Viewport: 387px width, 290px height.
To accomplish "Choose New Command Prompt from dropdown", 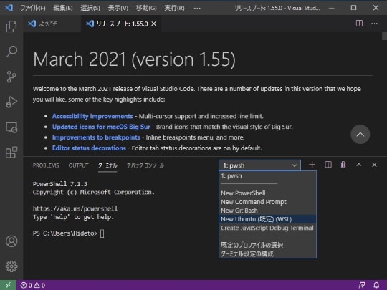I will tap(267, 202).
